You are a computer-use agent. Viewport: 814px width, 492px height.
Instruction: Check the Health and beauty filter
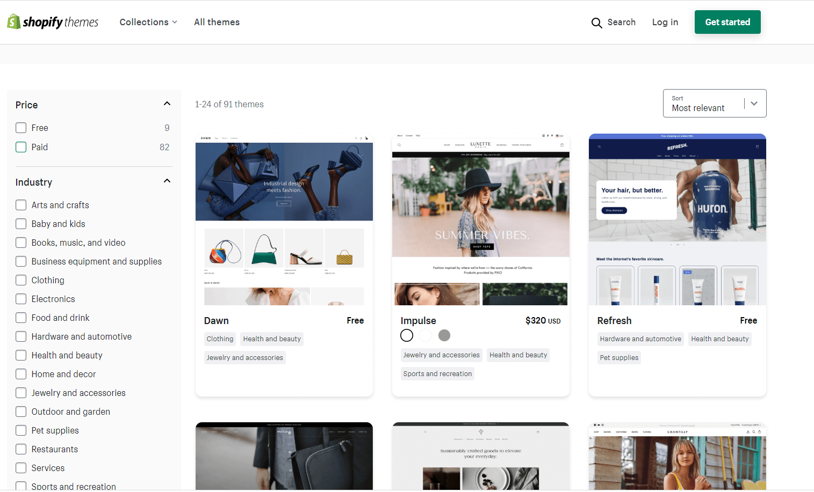click(x=20, y=355)
